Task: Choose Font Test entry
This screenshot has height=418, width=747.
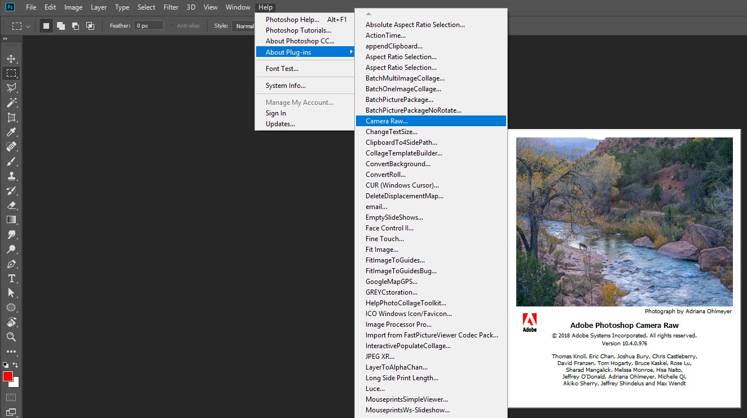Action: click(305, 69)
